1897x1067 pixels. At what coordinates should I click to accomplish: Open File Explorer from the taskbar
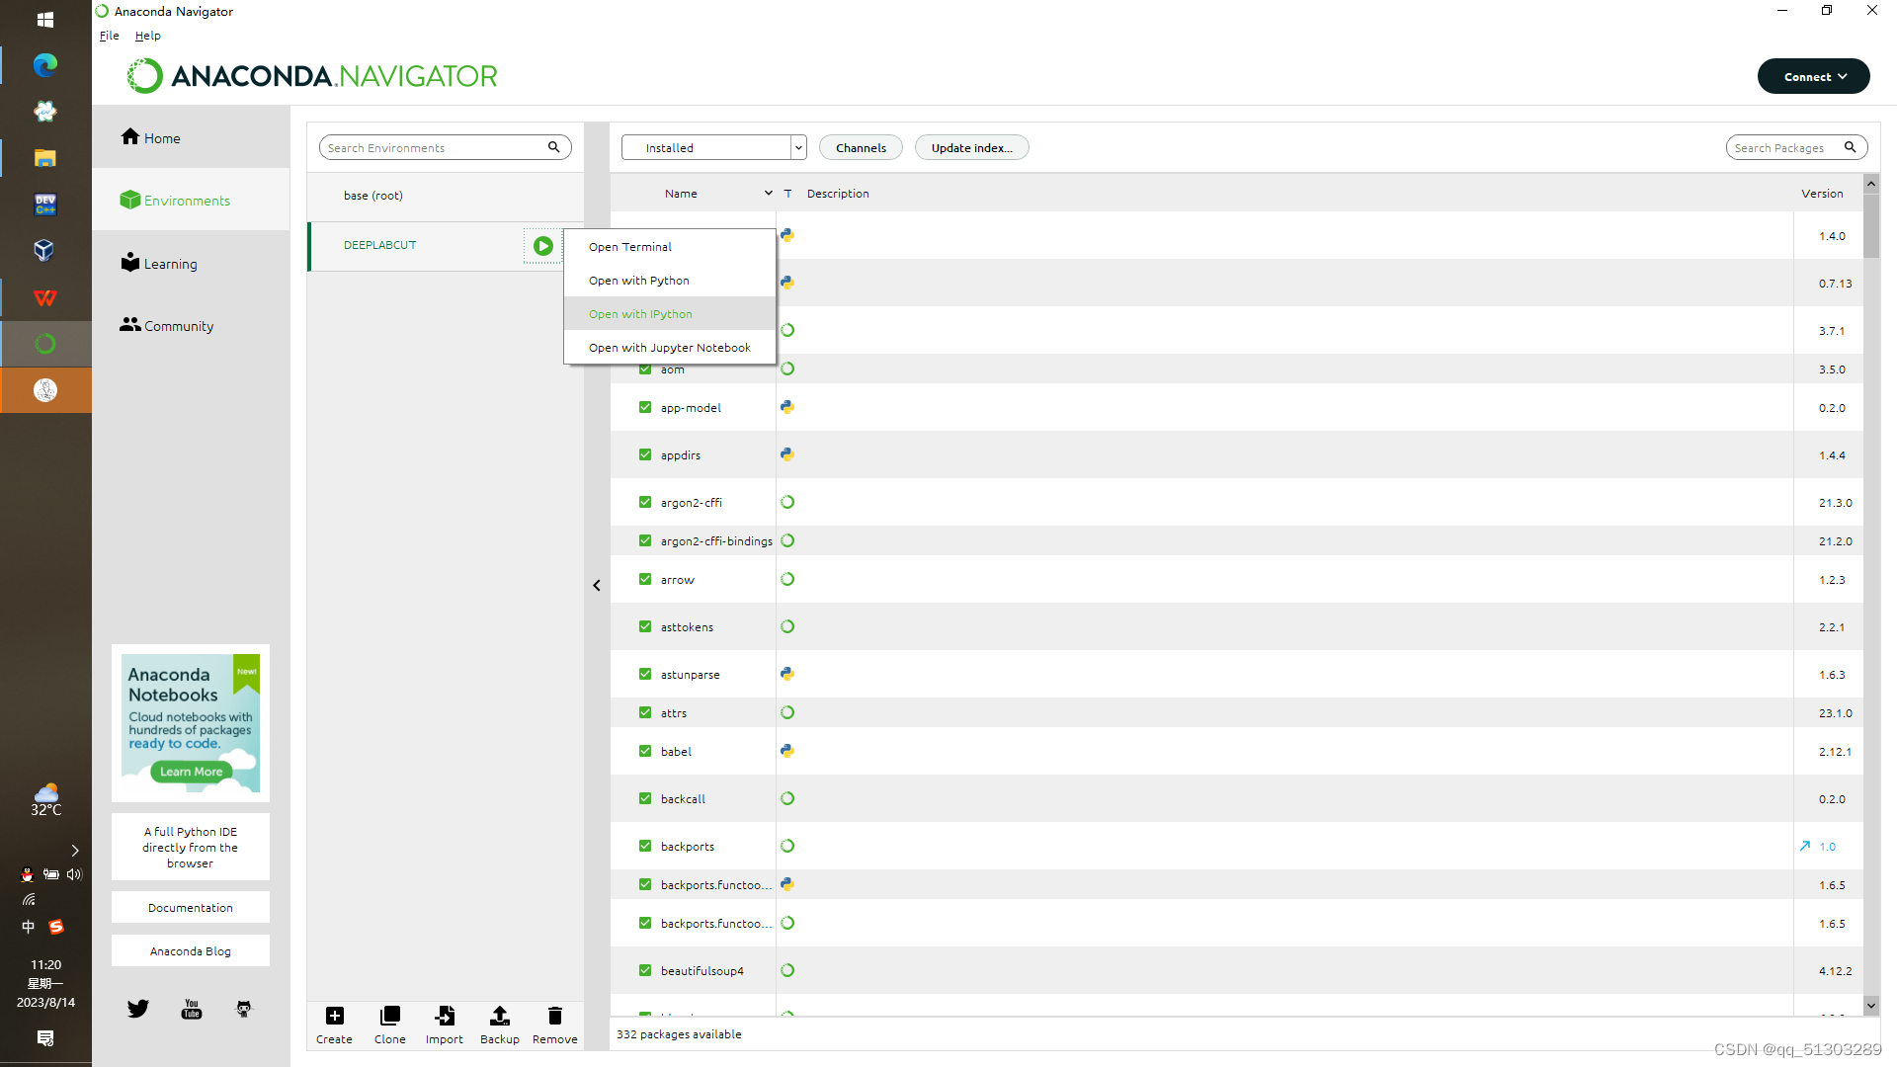(x=45, y=158)
